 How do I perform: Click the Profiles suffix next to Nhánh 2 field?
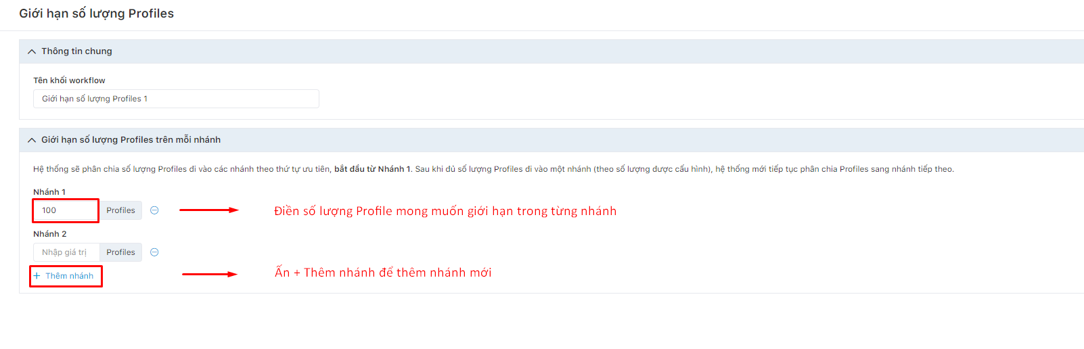pos(120,252)
